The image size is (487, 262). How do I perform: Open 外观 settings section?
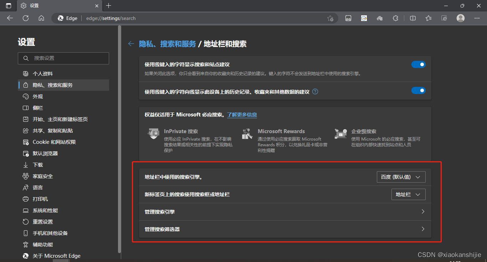(x=63, y=96)
